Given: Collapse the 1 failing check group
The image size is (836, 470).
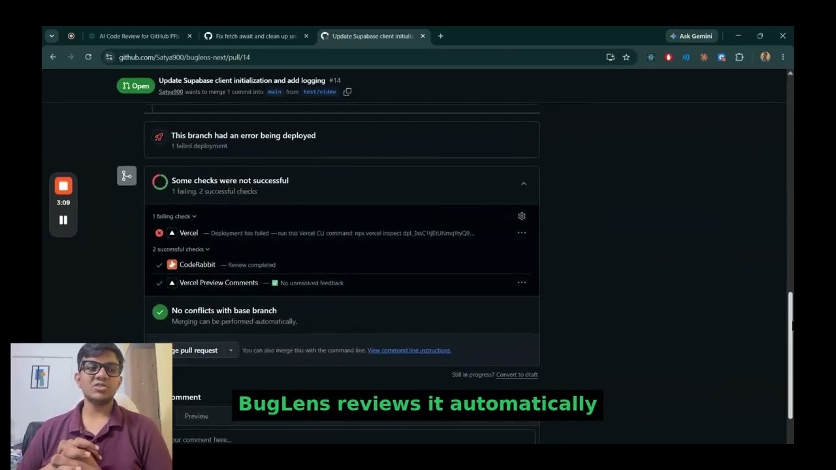Looking at the screenshot, I should click(174, 216).
